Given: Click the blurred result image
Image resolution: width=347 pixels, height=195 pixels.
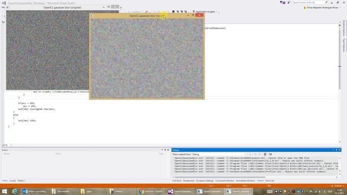Looking at the screenshot, I should point(147,58).
